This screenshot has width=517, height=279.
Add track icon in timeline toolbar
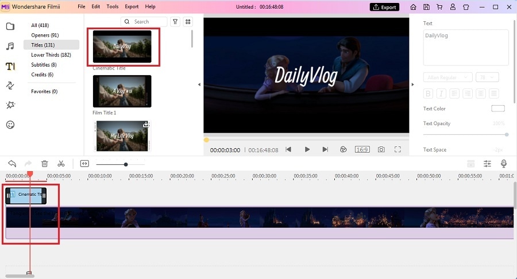tap(471, 164)
